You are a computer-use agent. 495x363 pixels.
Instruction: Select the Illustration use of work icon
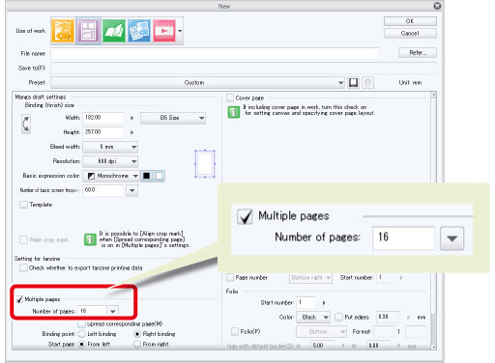coord(63,31)
